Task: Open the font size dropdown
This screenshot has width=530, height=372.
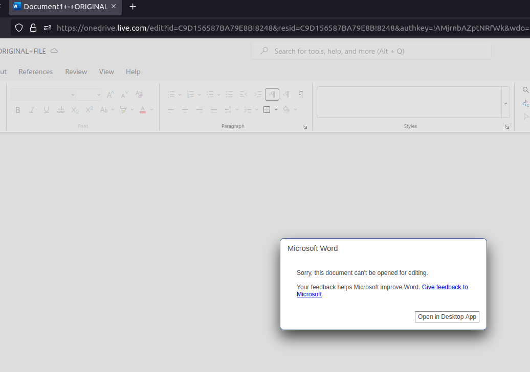Action: click(x=99, y=95)
